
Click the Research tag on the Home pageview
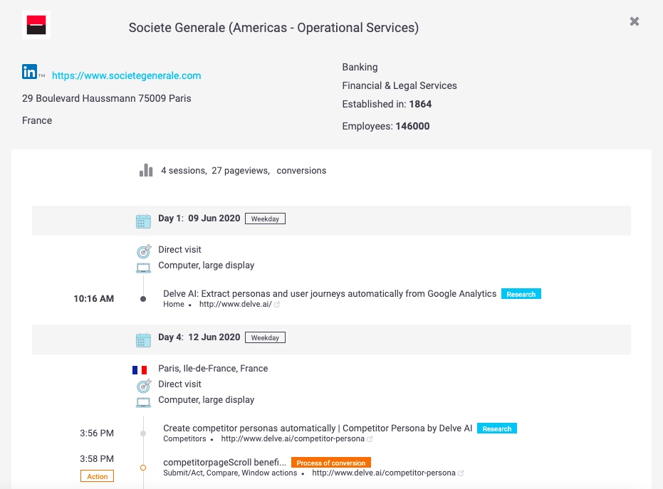click(521, 294)
